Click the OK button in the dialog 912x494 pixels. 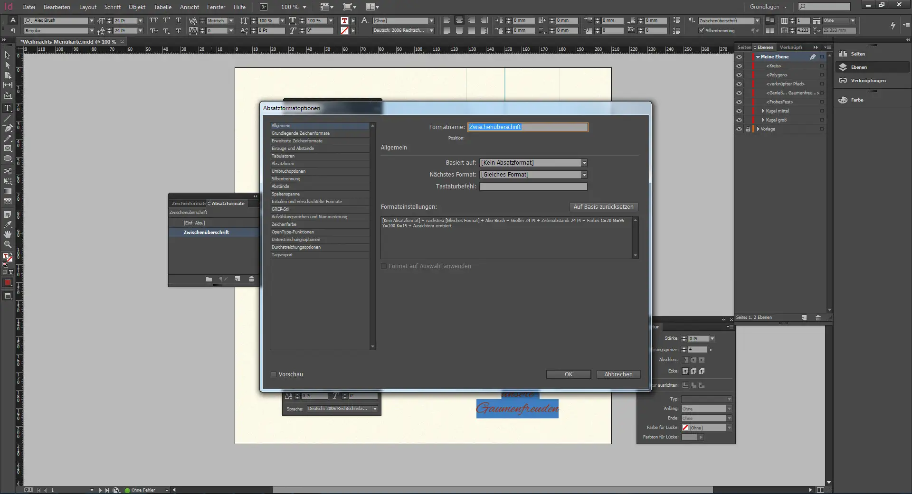(569, 374)
